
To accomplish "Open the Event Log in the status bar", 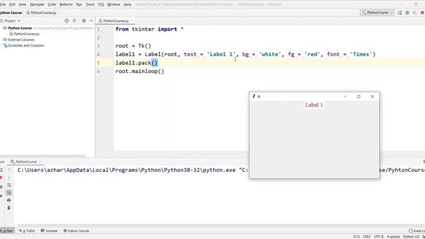I will tap(417, 231).
